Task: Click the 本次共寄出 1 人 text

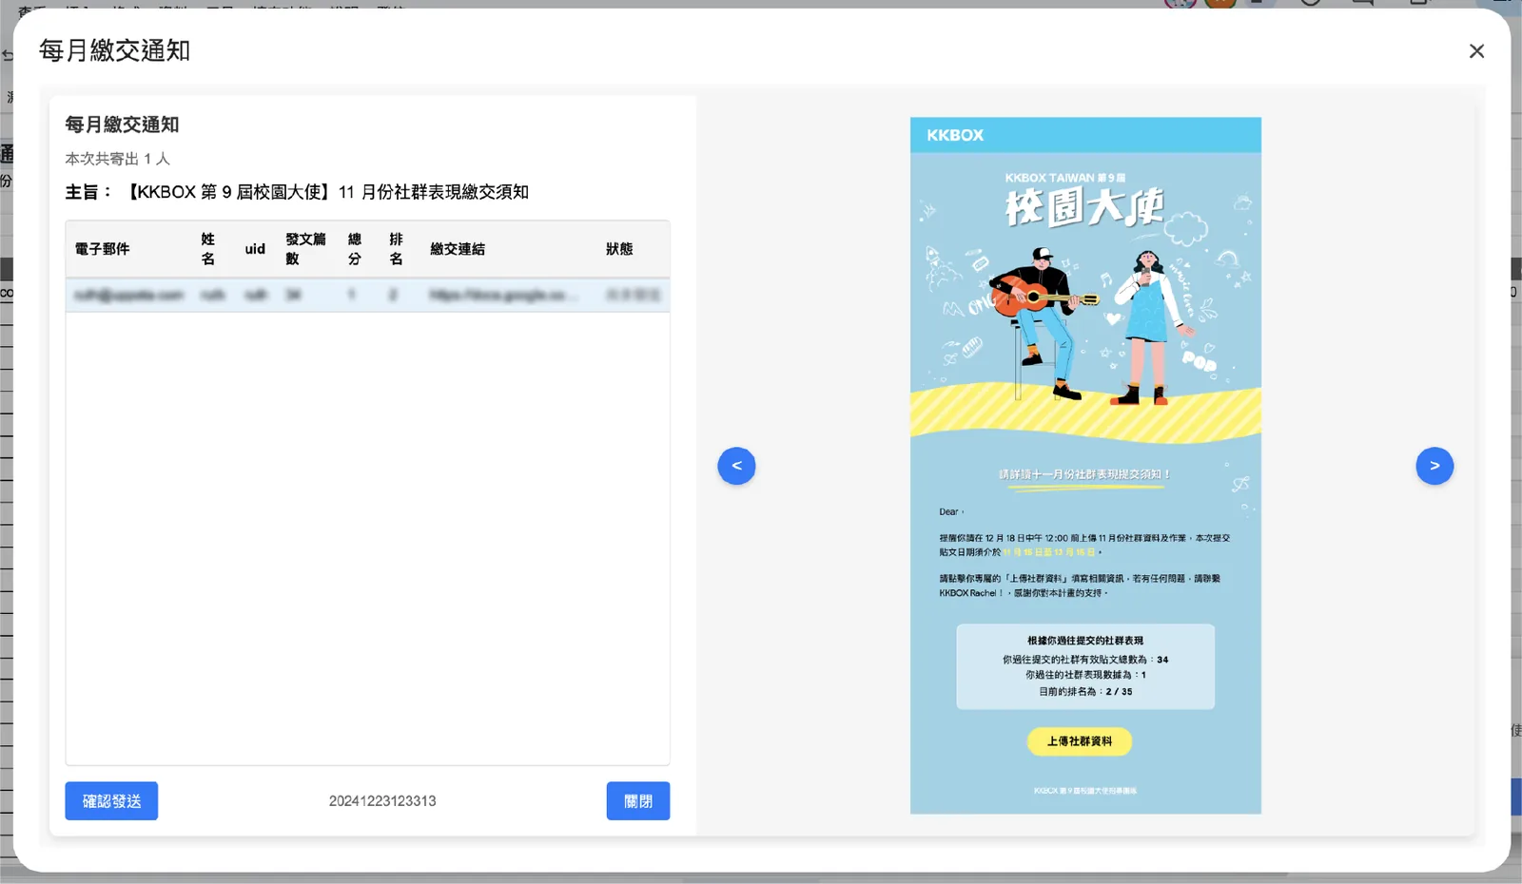Action: click(118, 159)
